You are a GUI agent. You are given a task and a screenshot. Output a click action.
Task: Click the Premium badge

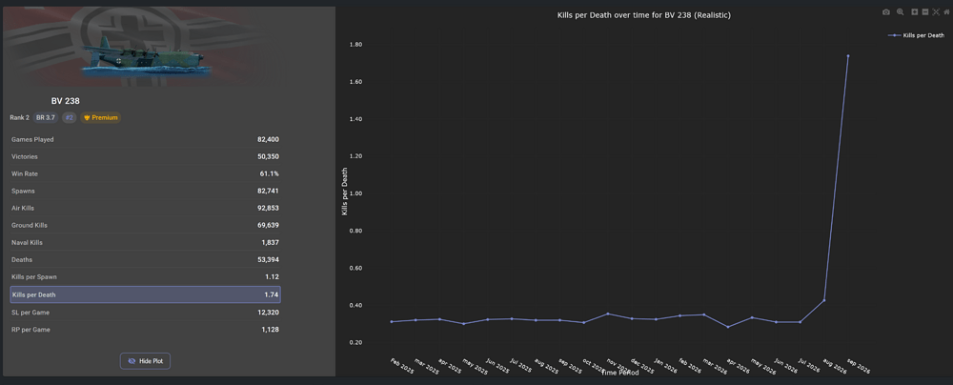click(101, 117)
